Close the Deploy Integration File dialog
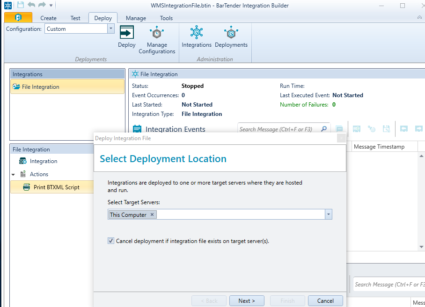This screenshot has width=425, height=307. [x=341, y=138]
